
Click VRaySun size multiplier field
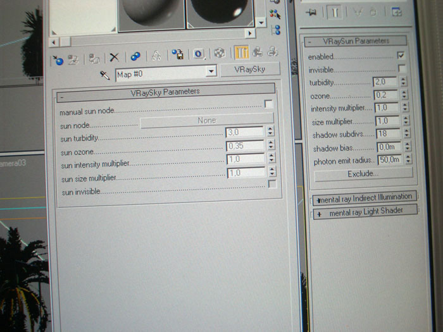[x=387, y=121]
